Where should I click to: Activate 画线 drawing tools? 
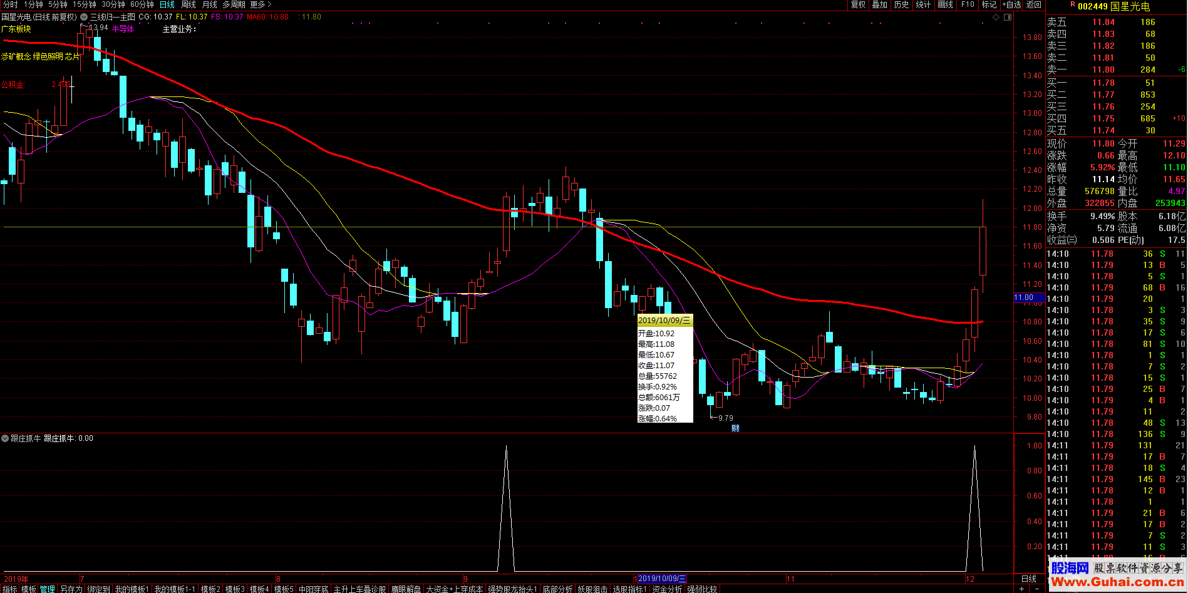[946, 4]
